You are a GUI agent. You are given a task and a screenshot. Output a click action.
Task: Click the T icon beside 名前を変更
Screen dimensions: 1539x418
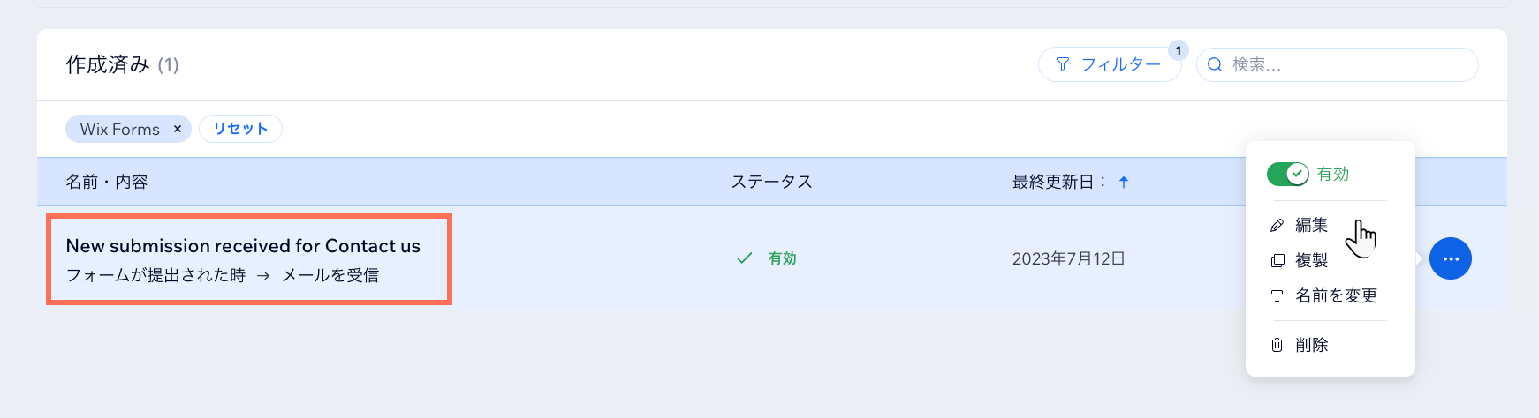pos(1277,296)
